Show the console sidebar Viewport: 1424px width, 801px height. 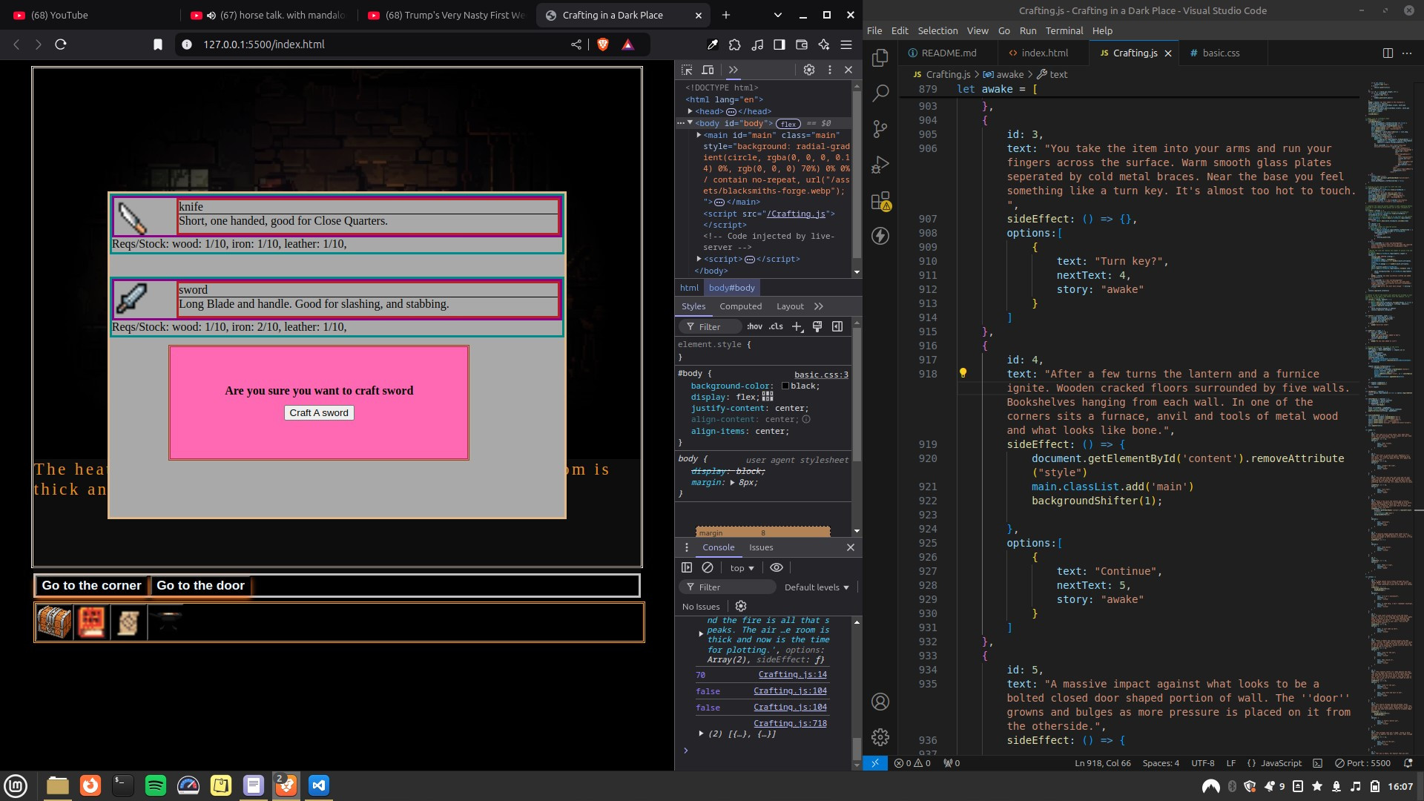pos(687,567)
